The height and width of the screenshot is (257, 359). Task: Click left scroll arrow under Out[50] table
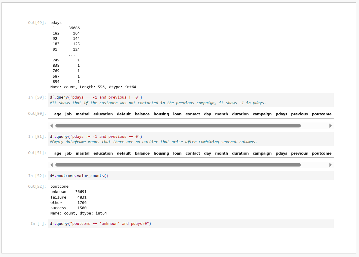[x=52, y=126]
